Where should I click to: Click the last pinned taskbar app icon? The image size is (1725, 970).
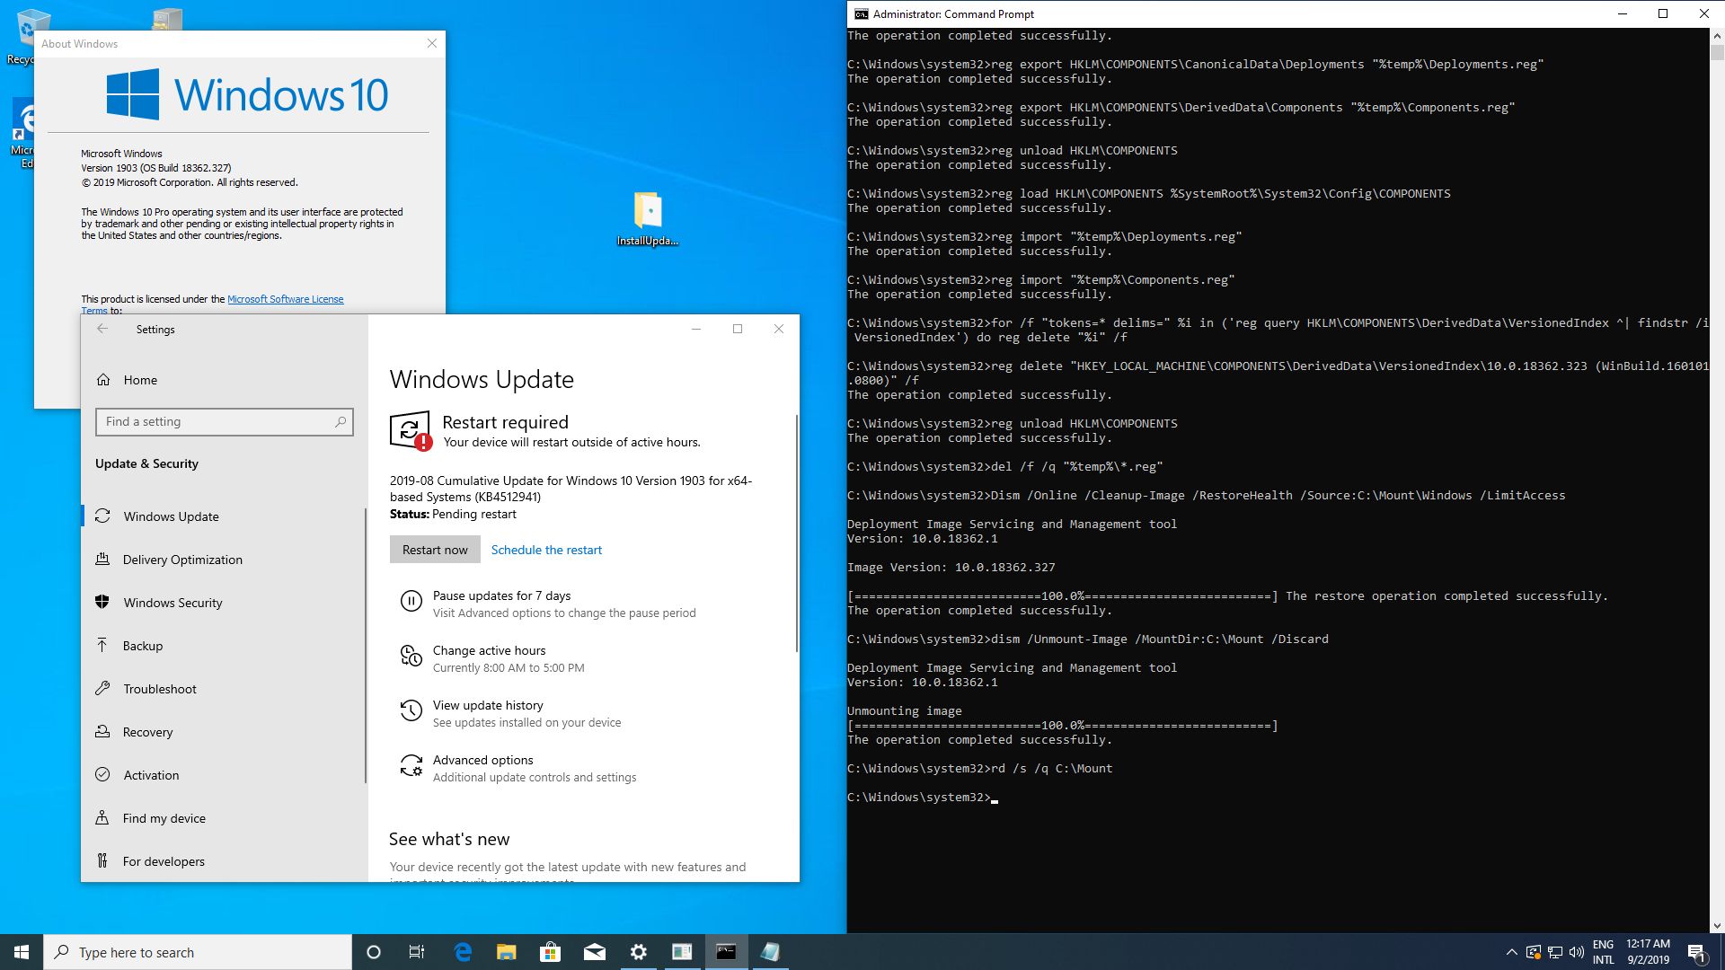pos(770,952)
